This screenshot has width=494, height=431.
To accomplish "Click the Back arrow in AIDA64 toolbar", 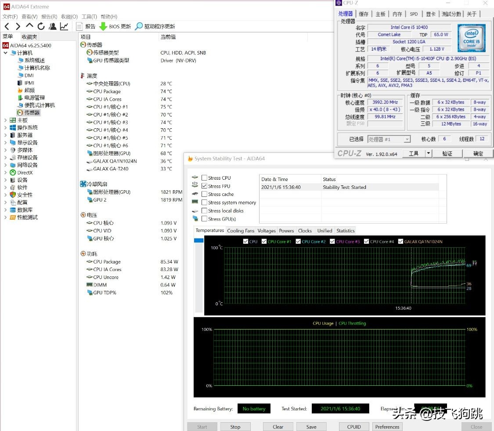I will pyautogui.click(x=7, y=26).
